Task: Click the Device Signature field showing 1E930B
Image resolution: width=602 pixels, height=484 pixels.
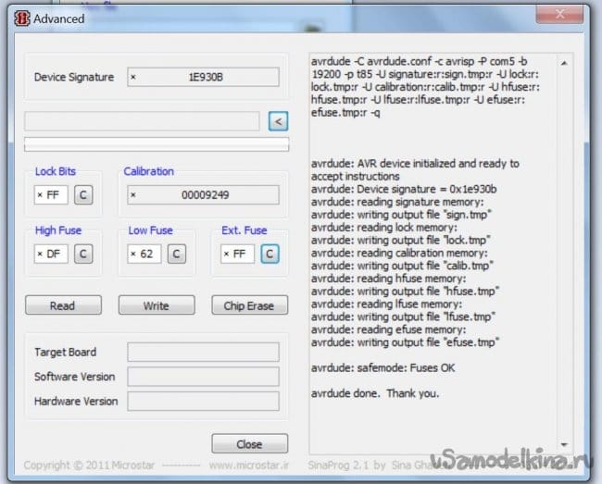Action: 203,78
